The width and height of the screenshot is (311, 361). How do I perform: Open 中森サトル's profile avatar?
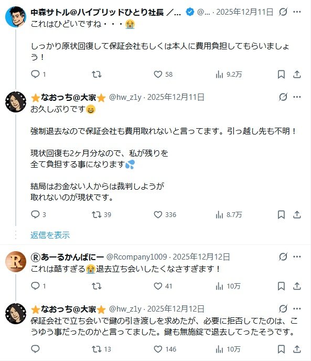tap(16, 17)
